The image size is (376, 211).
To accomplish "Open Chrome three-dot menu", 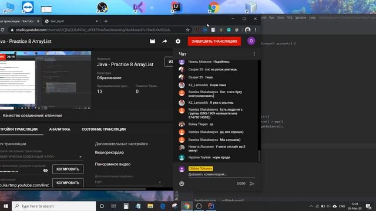I will [256, 30].
